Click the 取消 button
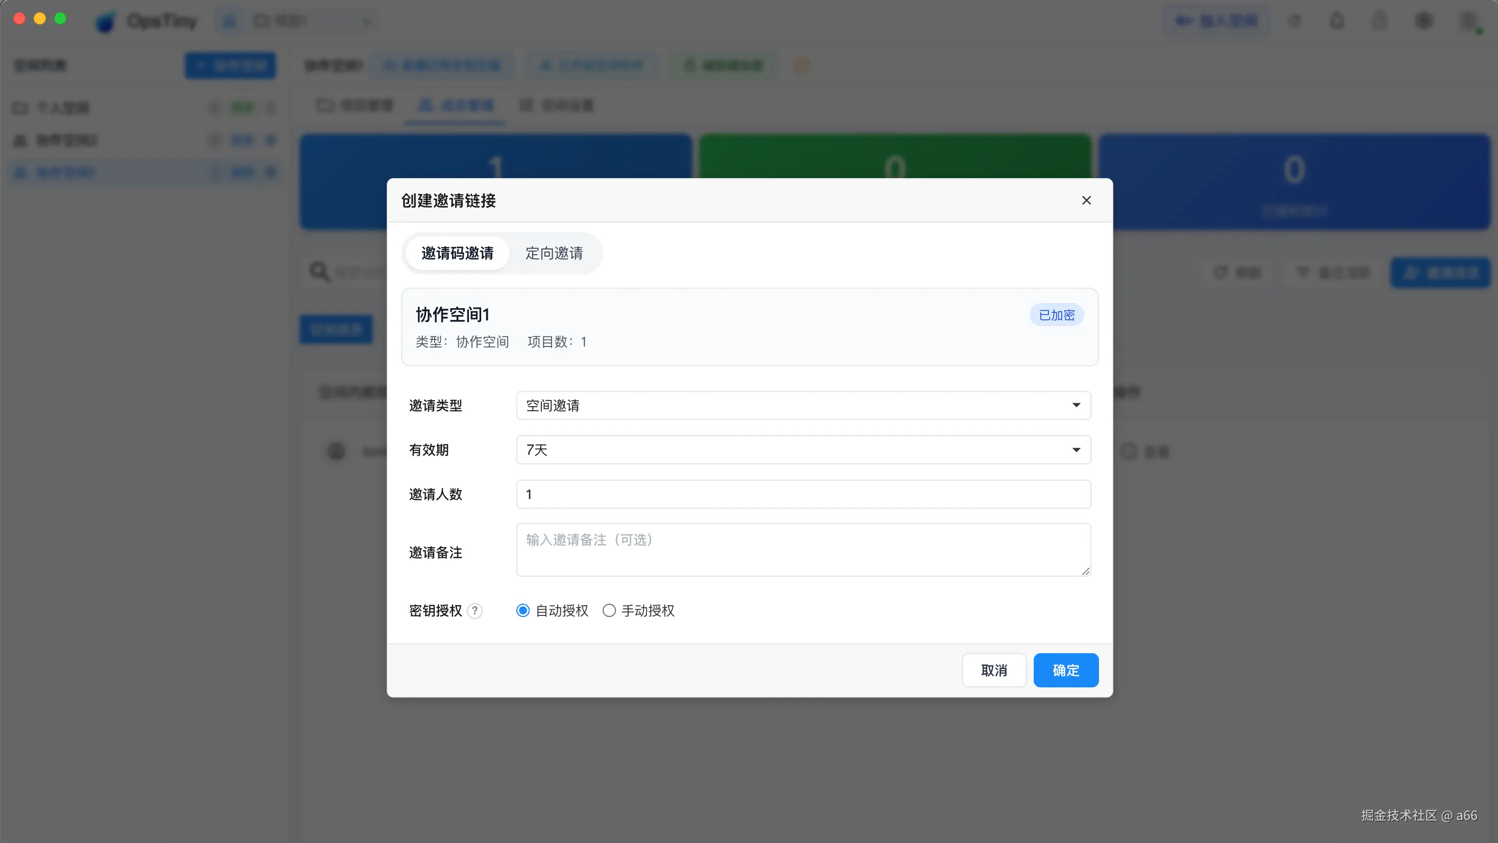Image resolution: width=1498 pixels, height=843 pixels. pos(994,670)
